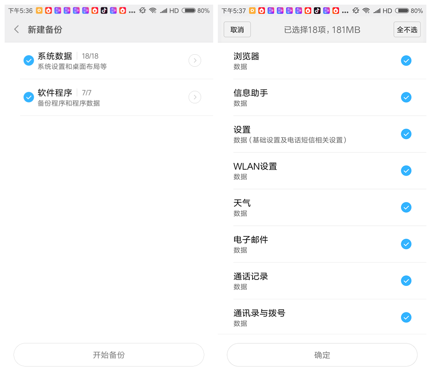The image size is (431, 380).
Task: Expand 软件程序 details chevron
Action: click(x=195, y=97)
